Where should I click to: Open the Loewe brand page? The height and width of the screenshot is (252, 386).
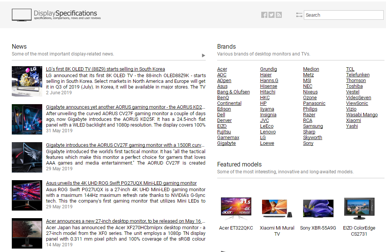pos(267,143)
